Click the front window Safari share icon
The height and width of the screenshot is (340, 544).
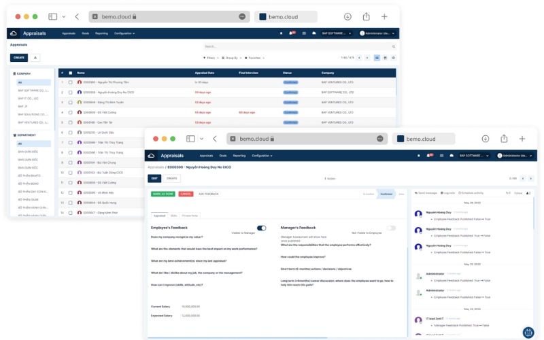click(x=504, y=139)
